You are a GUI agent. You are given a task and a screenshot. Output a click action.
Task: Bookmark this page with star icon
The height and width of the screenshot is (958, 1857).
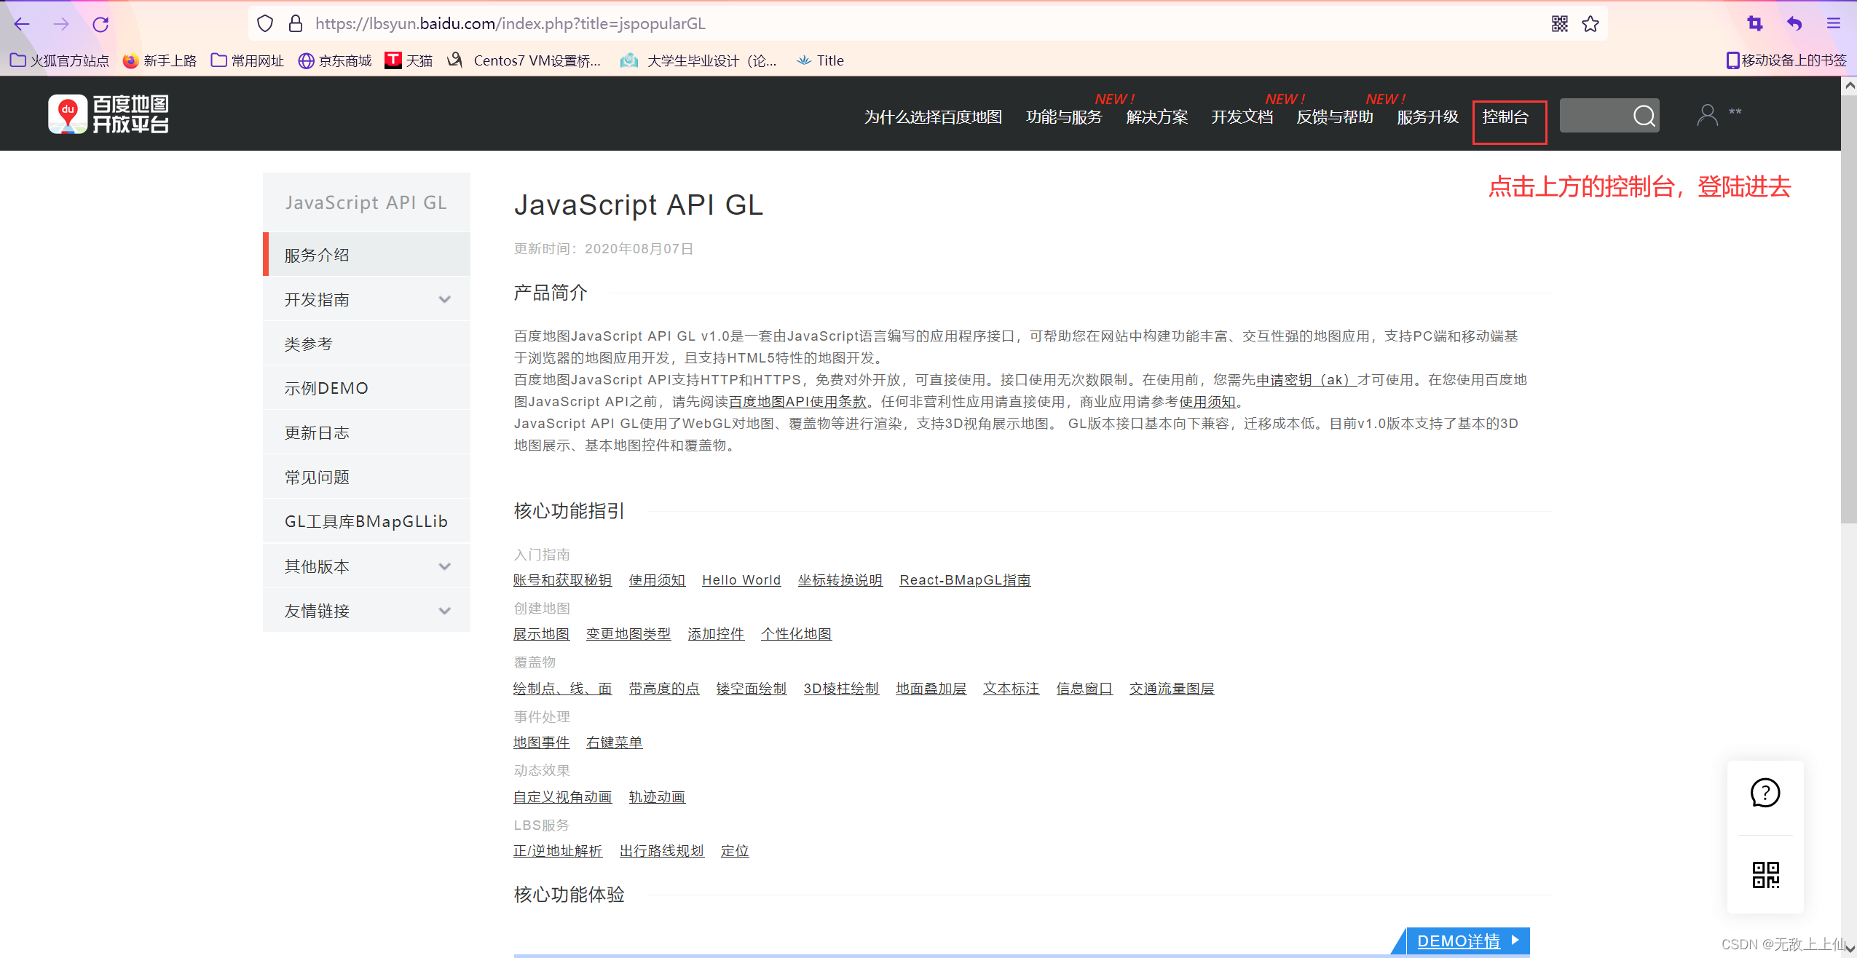[x=1590, y=24]
